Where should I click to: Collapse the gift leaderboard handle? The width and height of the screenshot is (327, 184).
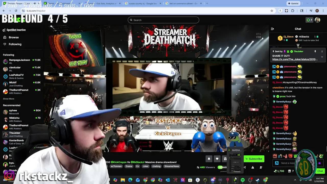click(x=298, y=45)
